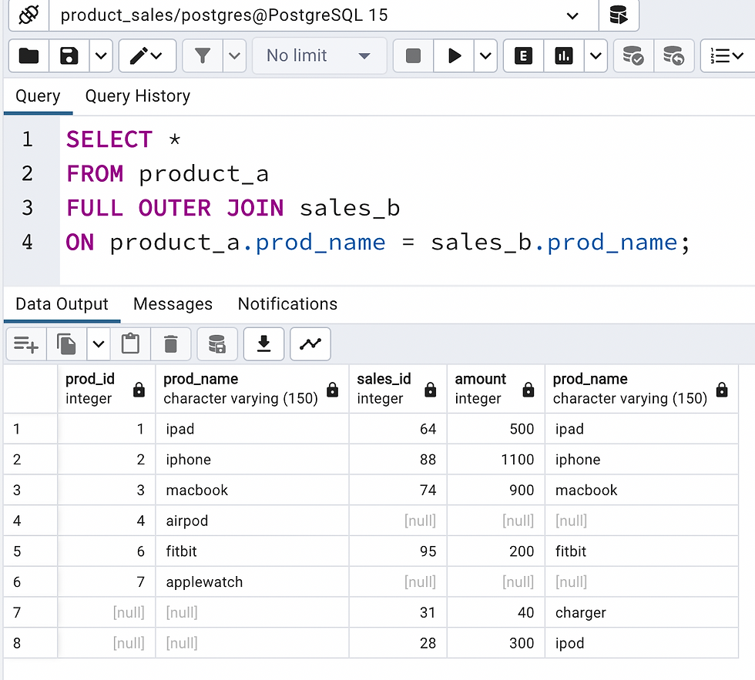The height and width of the screenshot is (680, 755).
Task: Open the Messages tab
Action: tap(173, 304)
